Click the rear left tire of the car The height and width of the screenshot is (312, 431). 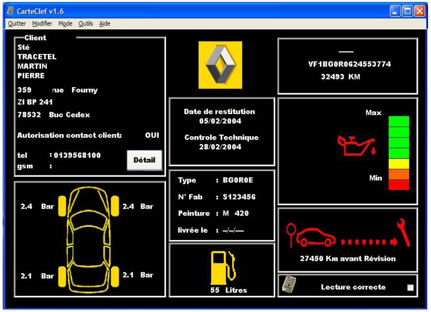click(62, 277)
